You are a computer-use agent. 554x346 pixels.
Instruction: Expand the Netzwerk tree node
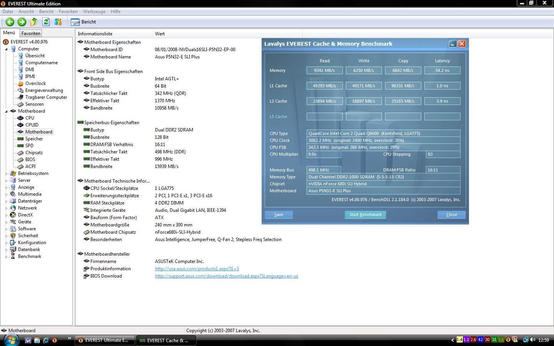coord(6,208)
